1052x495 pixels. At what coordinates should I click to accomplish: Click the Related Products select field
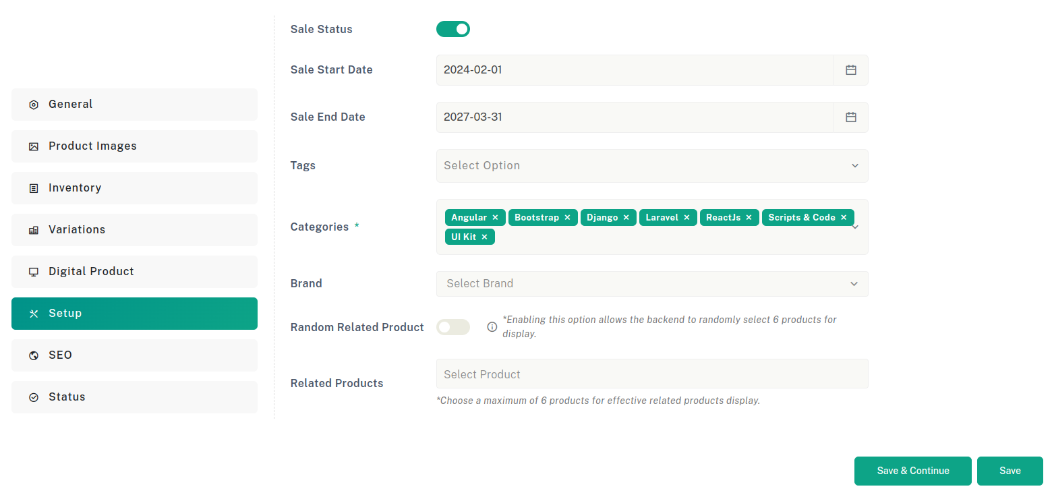(x=652, y=374)
